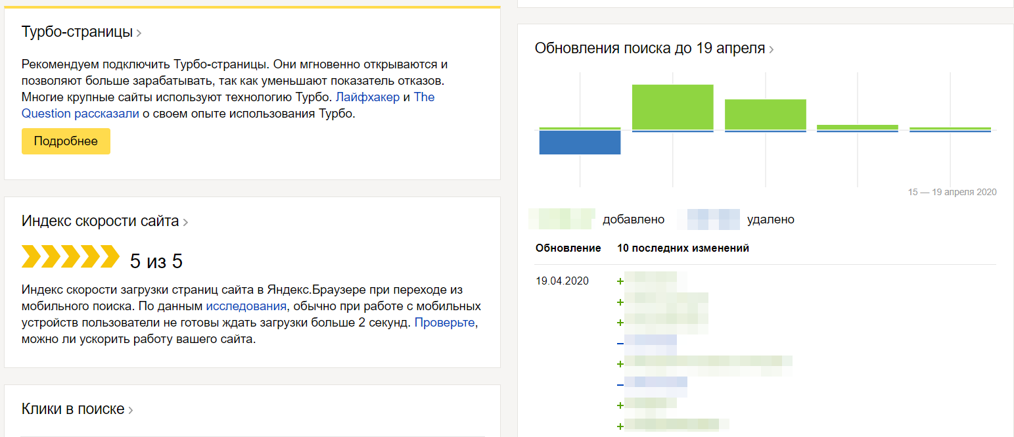Click first green plus icon in changes list
This screenshot has width=1014, height=437.
pos(620,282)
